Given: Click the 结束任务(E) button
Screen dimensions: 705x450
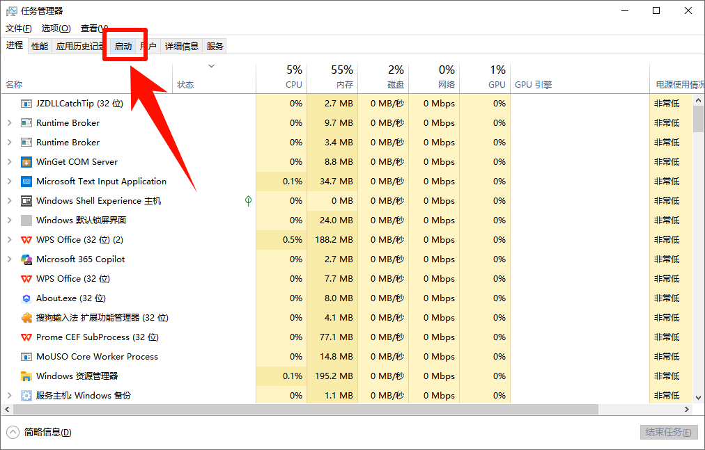Looking at the screenshot, I should click(x=669, y=432).
